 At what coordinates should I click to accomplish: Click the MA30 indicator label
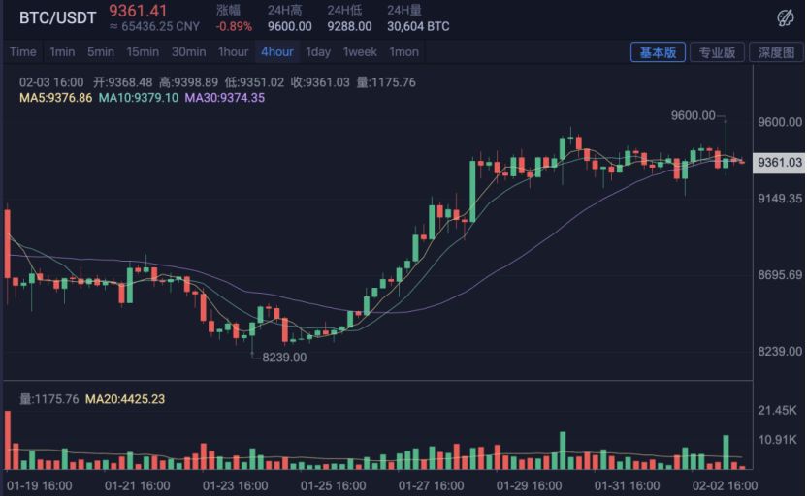(224, 98)
